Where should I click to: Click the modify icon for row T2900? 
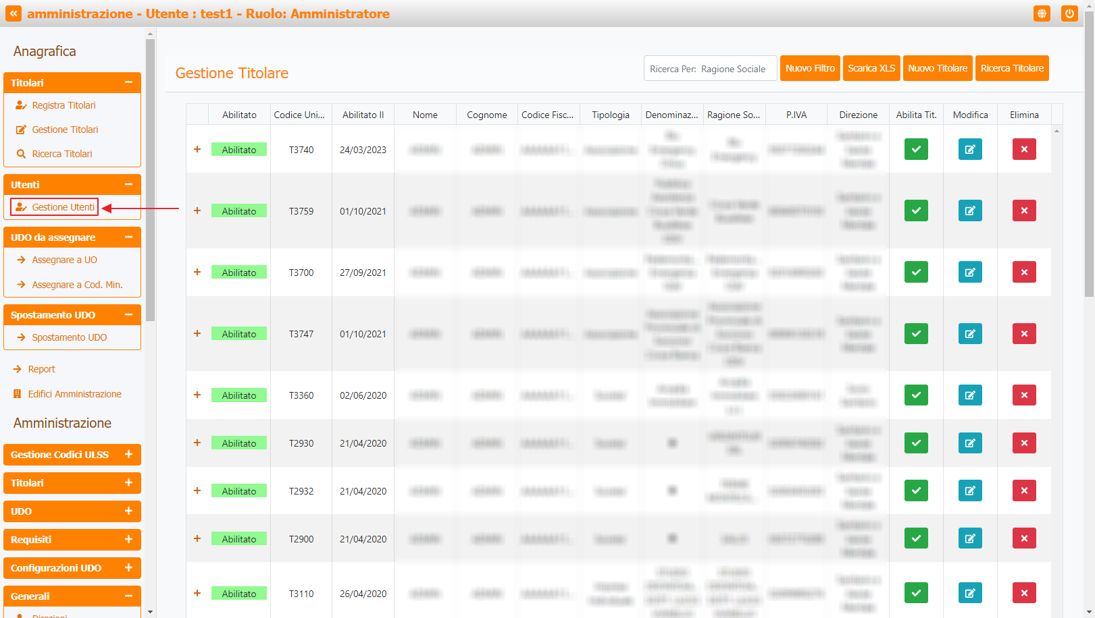(970, 538)
